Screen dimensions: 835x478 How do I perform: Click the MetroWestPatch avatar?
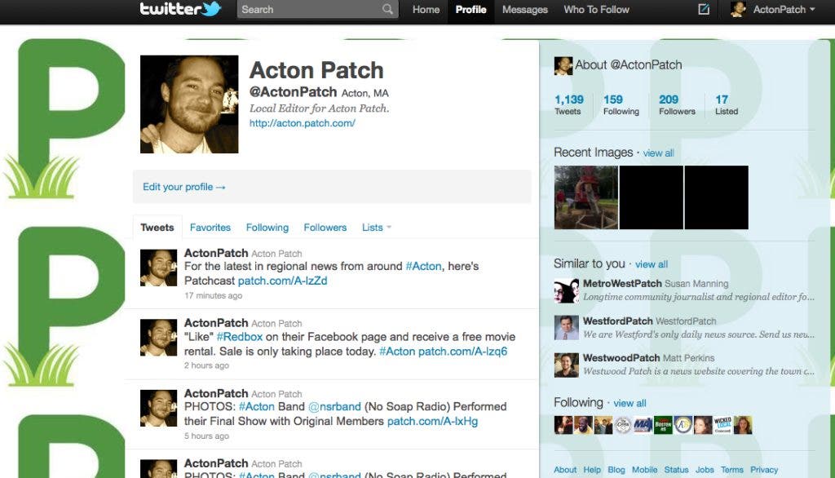pos(566,291)
